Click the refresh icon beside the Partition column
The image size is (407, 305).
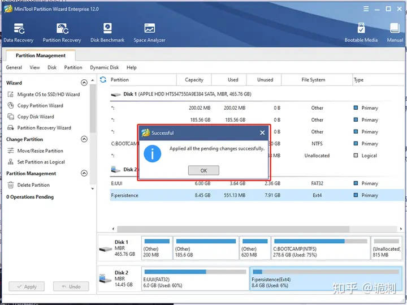103,79
